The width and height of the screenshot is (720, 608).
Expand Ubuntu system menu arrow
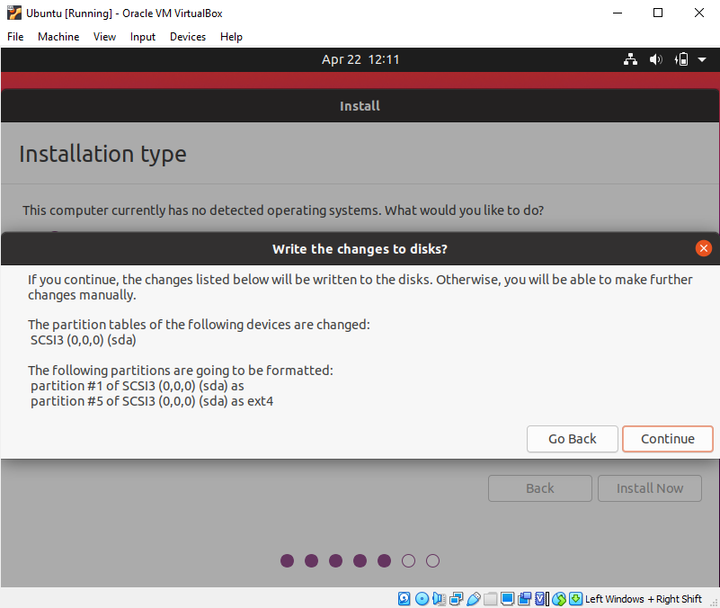pyautogui.click(x=702, y=59)
